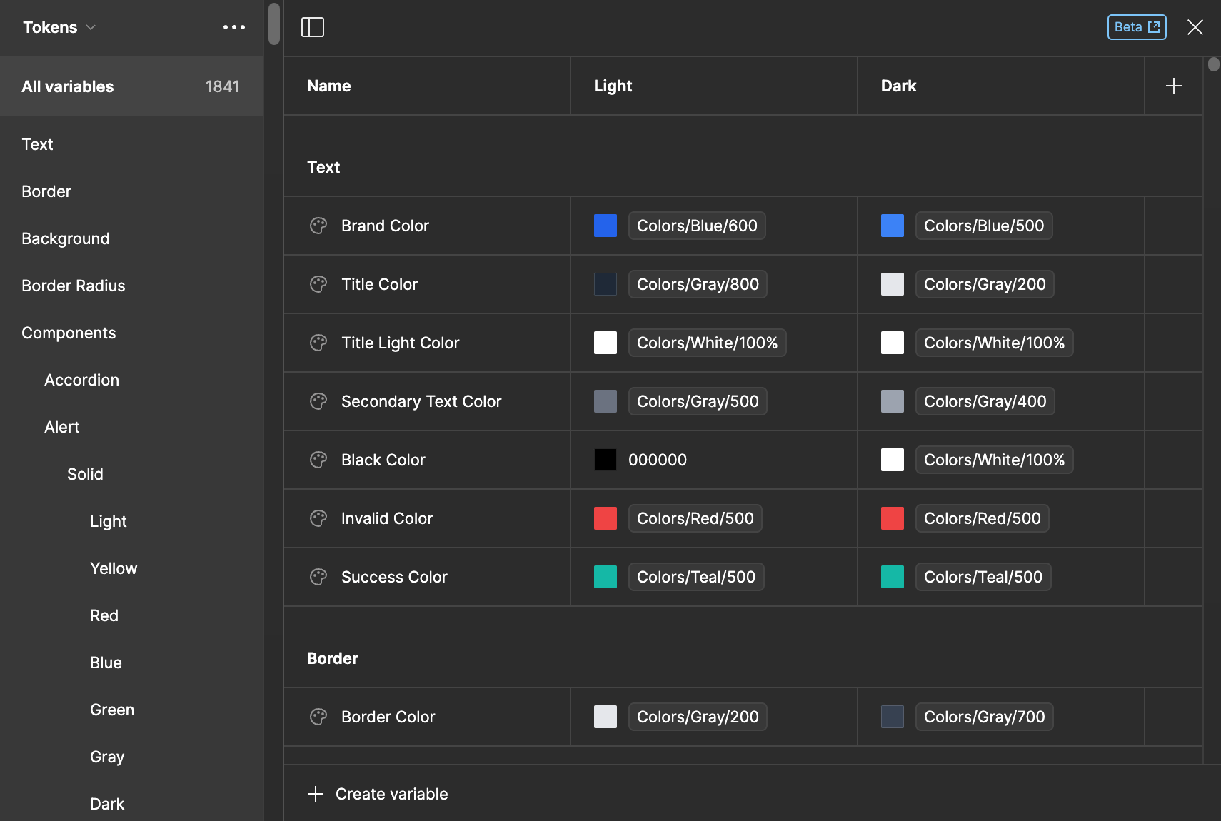Select Accordion group in sidebar

tap(81, 380)
